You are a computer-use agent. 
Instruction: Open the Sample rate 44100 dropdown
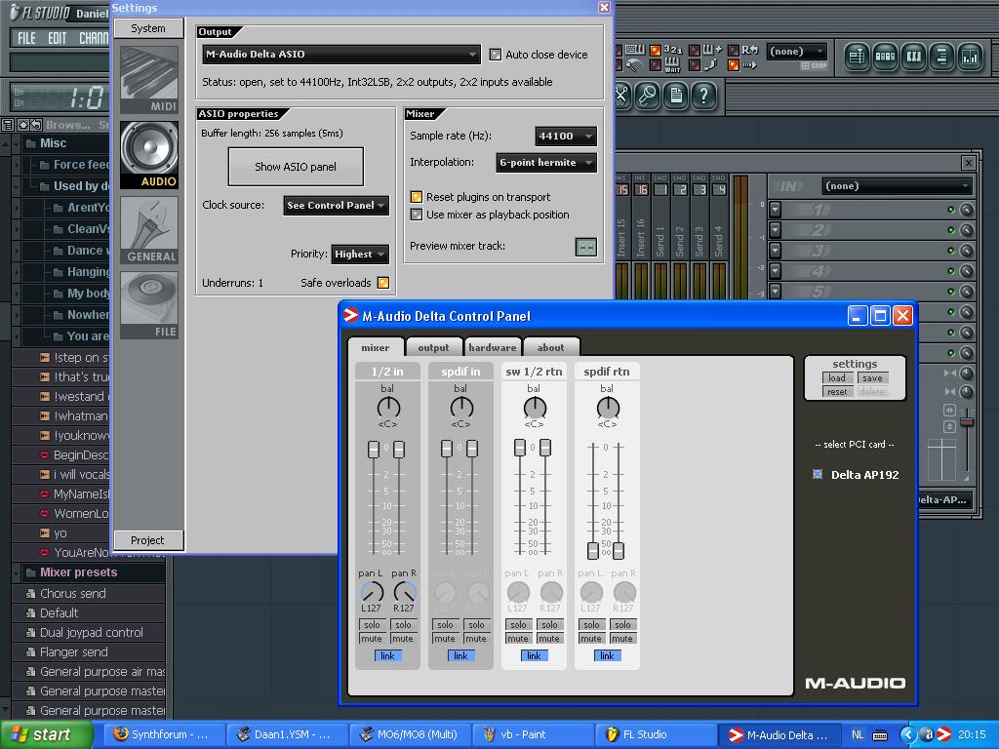[566, 136]
